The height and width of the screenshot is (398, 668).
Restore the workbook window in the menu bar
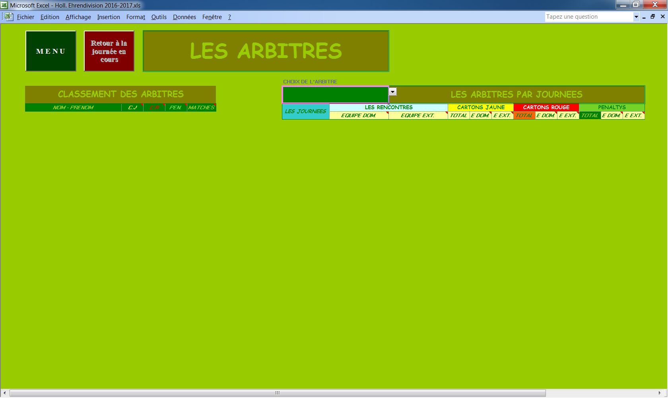[x=652, y=17]
